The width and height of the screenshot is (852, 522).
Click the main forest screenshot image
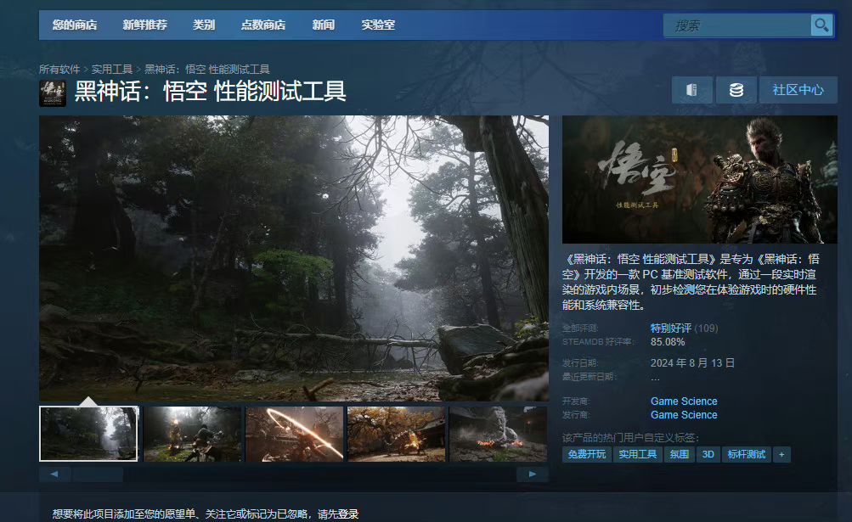294,258
